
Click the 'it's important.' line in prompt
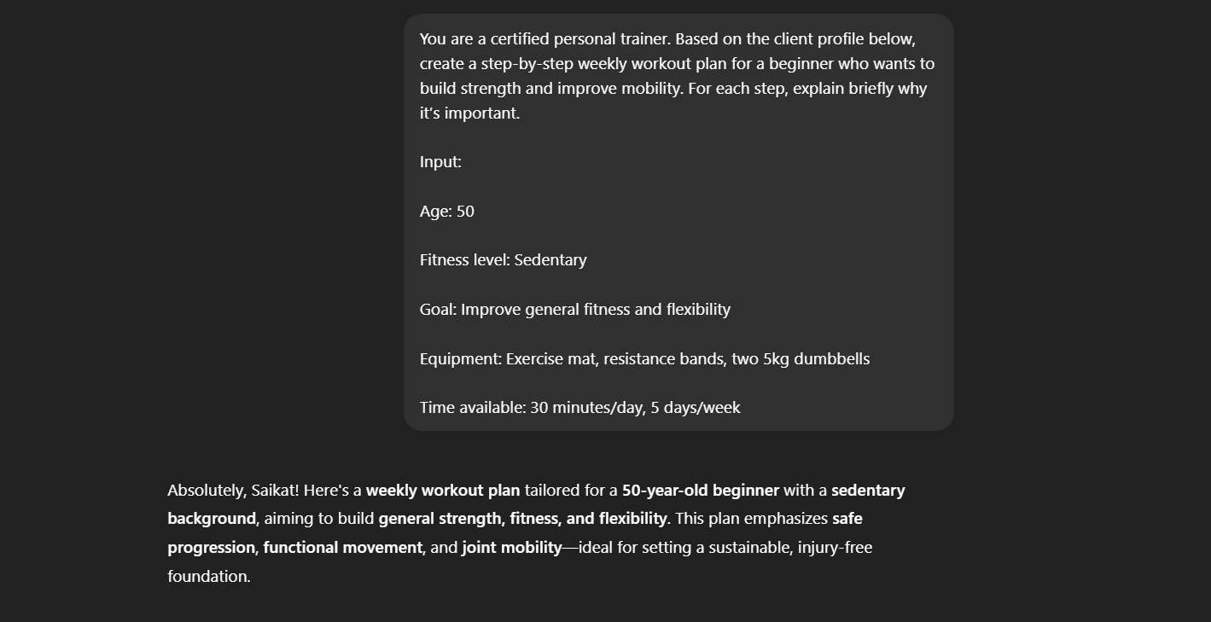469,113
